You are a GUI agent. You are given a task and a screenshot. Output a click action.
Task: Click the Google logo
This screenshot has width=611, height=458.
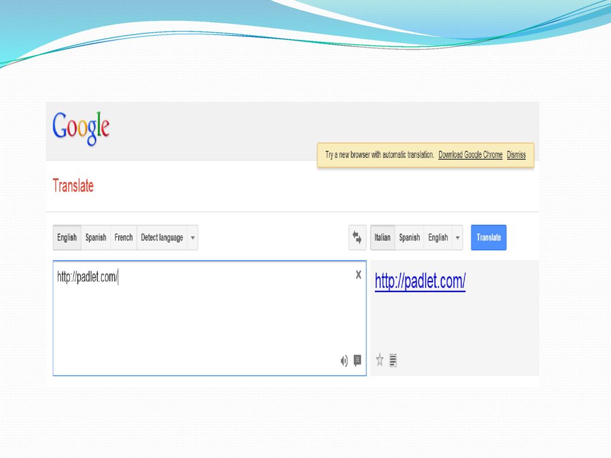coord(81,128)
